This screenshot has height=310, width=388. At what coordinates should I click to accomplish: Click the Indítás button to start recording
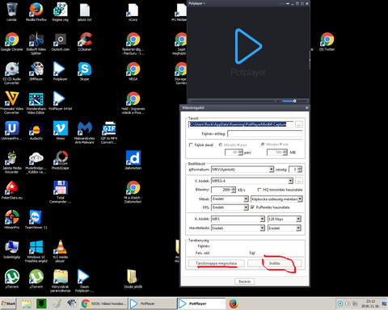click(275, 263)
